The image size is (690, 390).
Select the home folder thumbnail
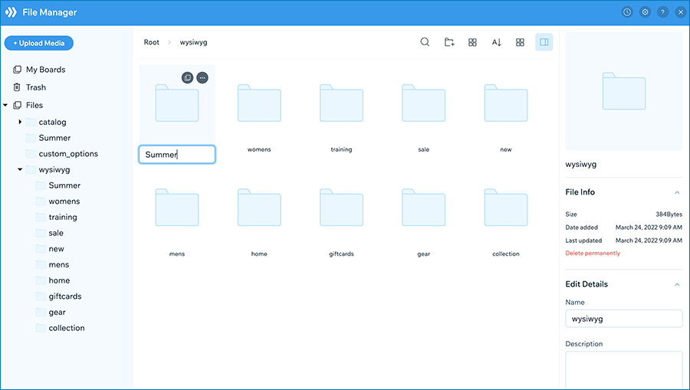(259, 208)
